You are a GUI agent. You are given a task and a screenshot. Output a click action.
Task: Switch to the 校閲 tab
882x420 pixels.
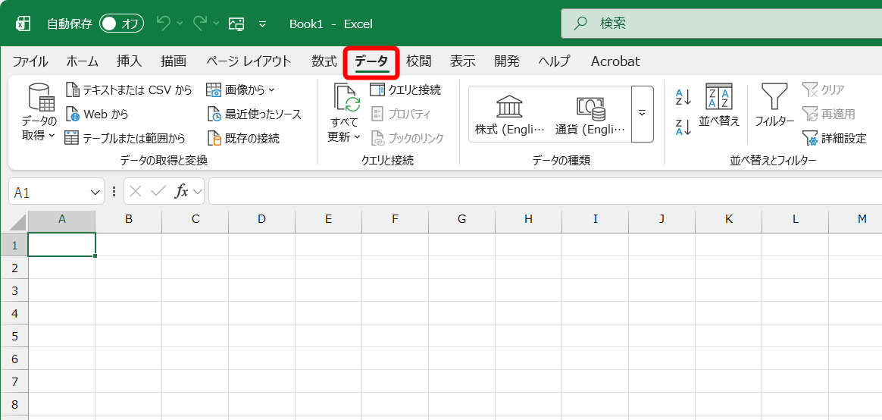click(418, 61)
